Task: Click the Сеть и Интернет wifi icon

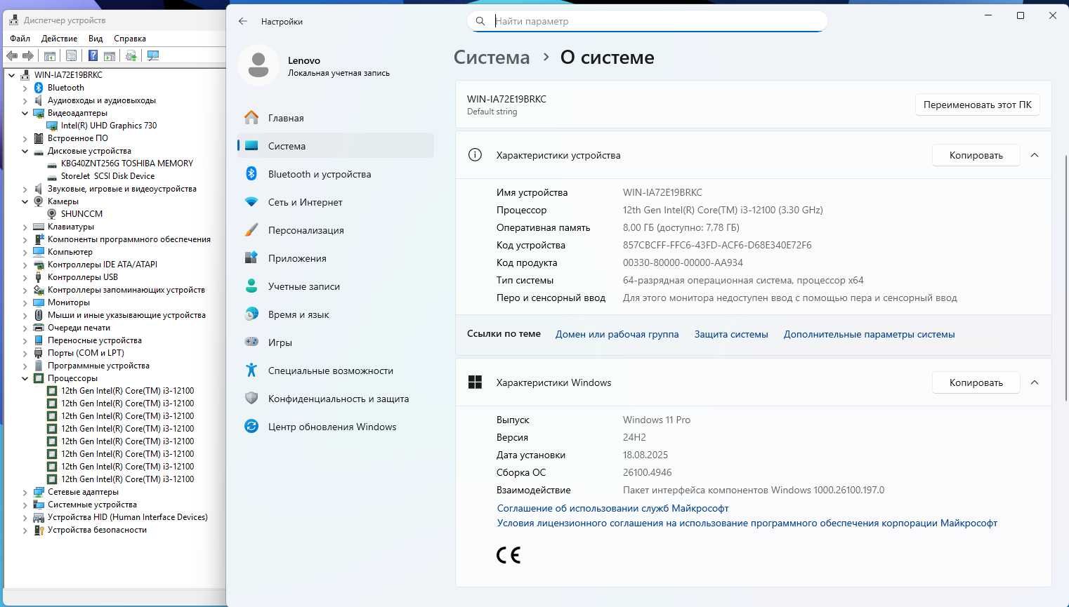Action: [x=251, y=202]
